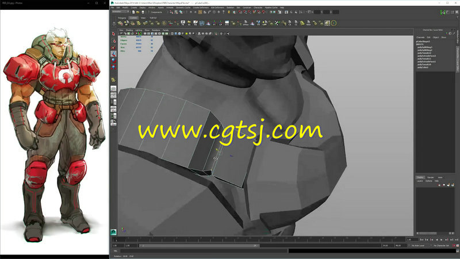
Task: Go to end of playback range
Action: pyautogui.click(x=457, y=240)
